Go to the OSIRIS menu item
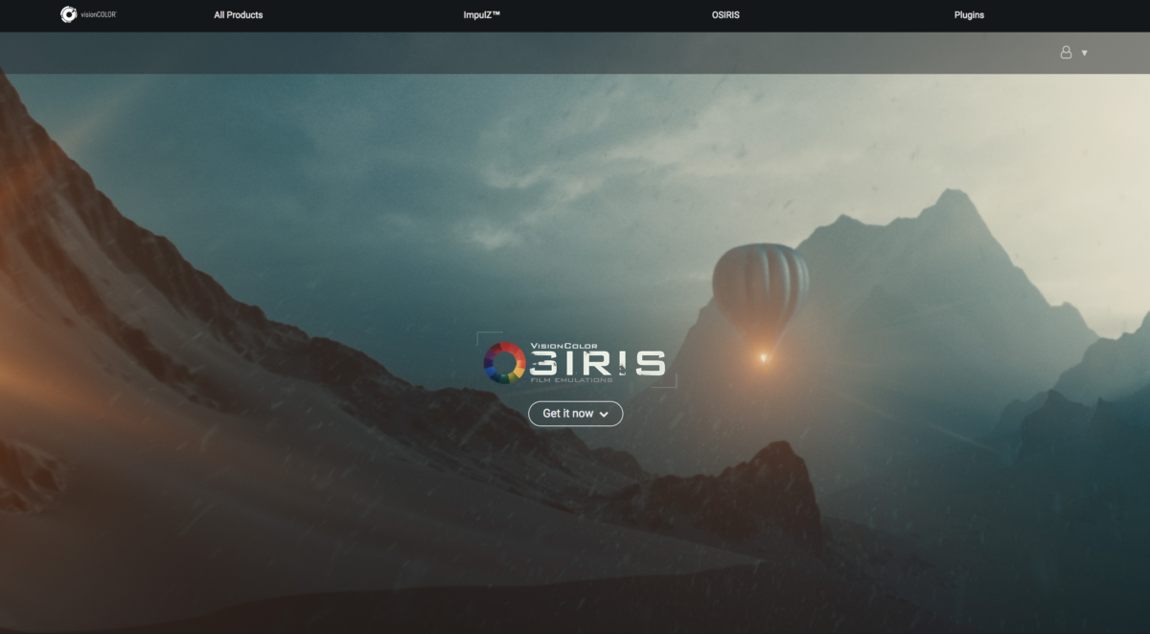1150x634 pixels. pos(724,15)
